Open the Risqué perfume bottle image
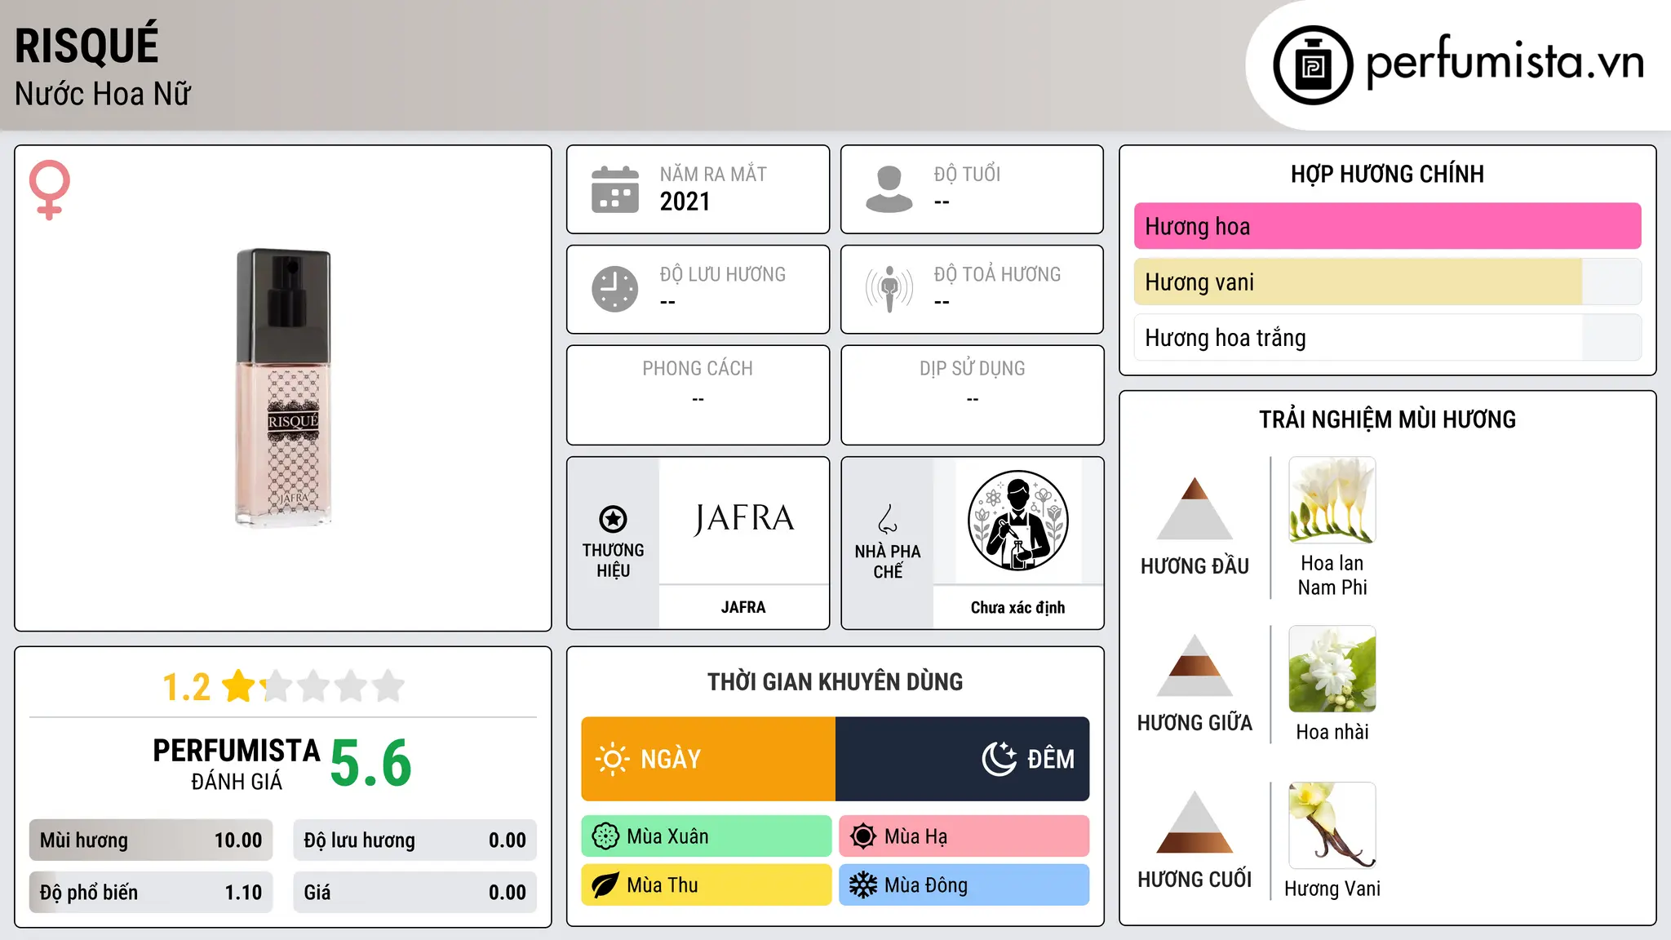 click(x=284, y=388)
